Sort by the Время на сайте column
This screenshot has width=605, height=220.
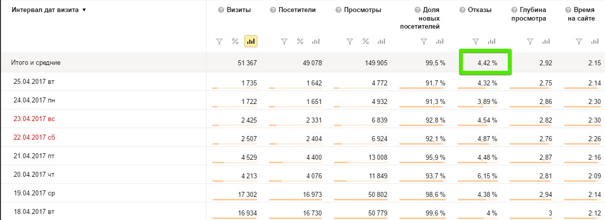586,14
